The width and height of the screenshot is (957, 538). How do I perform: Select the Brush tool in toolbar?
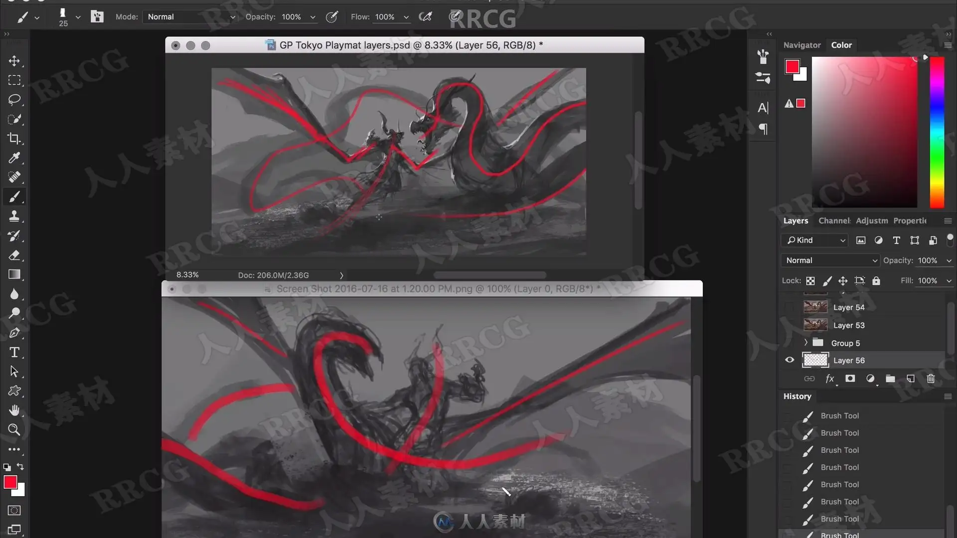tap(14, 197)
